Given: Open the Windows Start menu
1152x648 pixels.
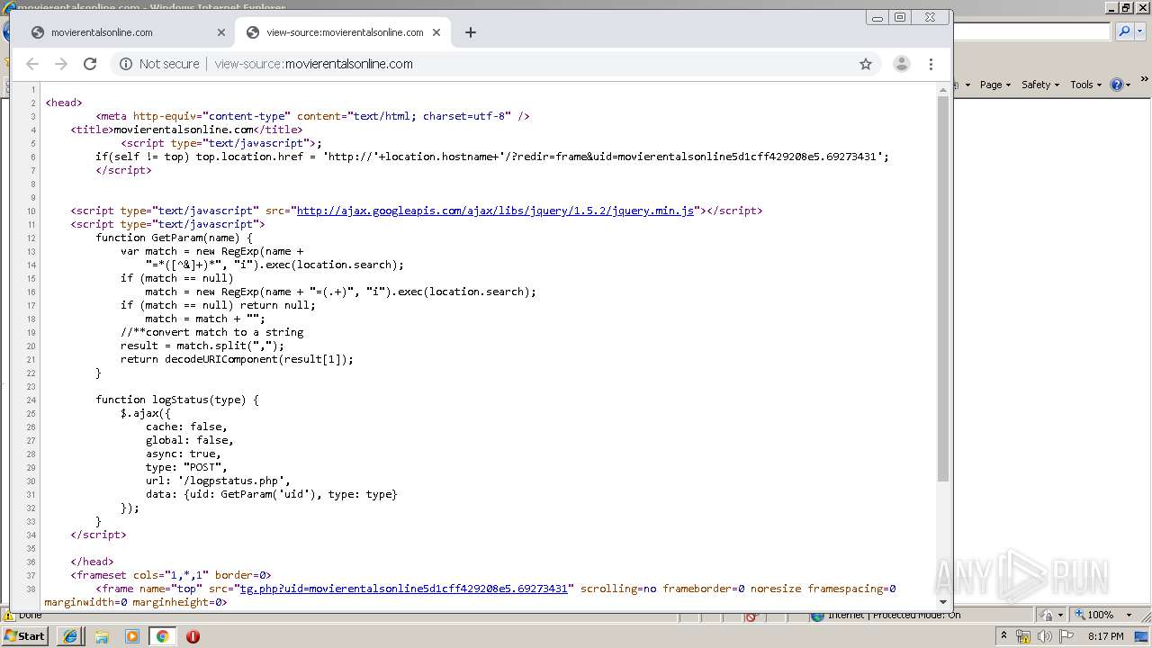Looking at the screenshot, I should coord(25,636).
